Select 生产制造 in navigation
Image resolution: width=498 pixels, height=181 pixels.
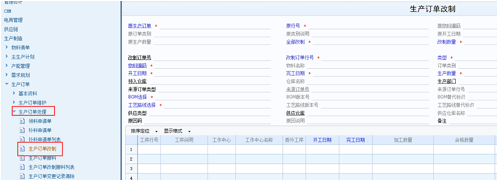(13, 38)
